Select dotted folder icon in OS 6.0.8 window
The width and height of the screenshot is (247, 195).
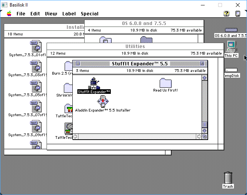(x=146, y=40)
